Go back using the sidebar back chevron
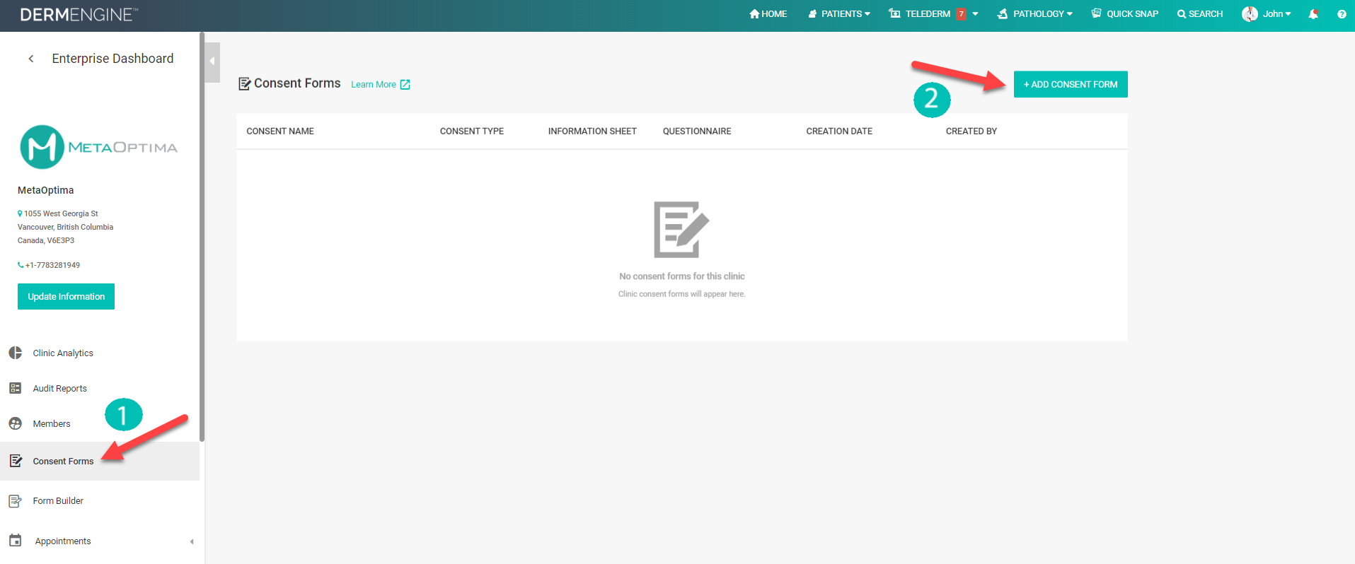Viewport: 1355px width, 564px height. (31, 59)
